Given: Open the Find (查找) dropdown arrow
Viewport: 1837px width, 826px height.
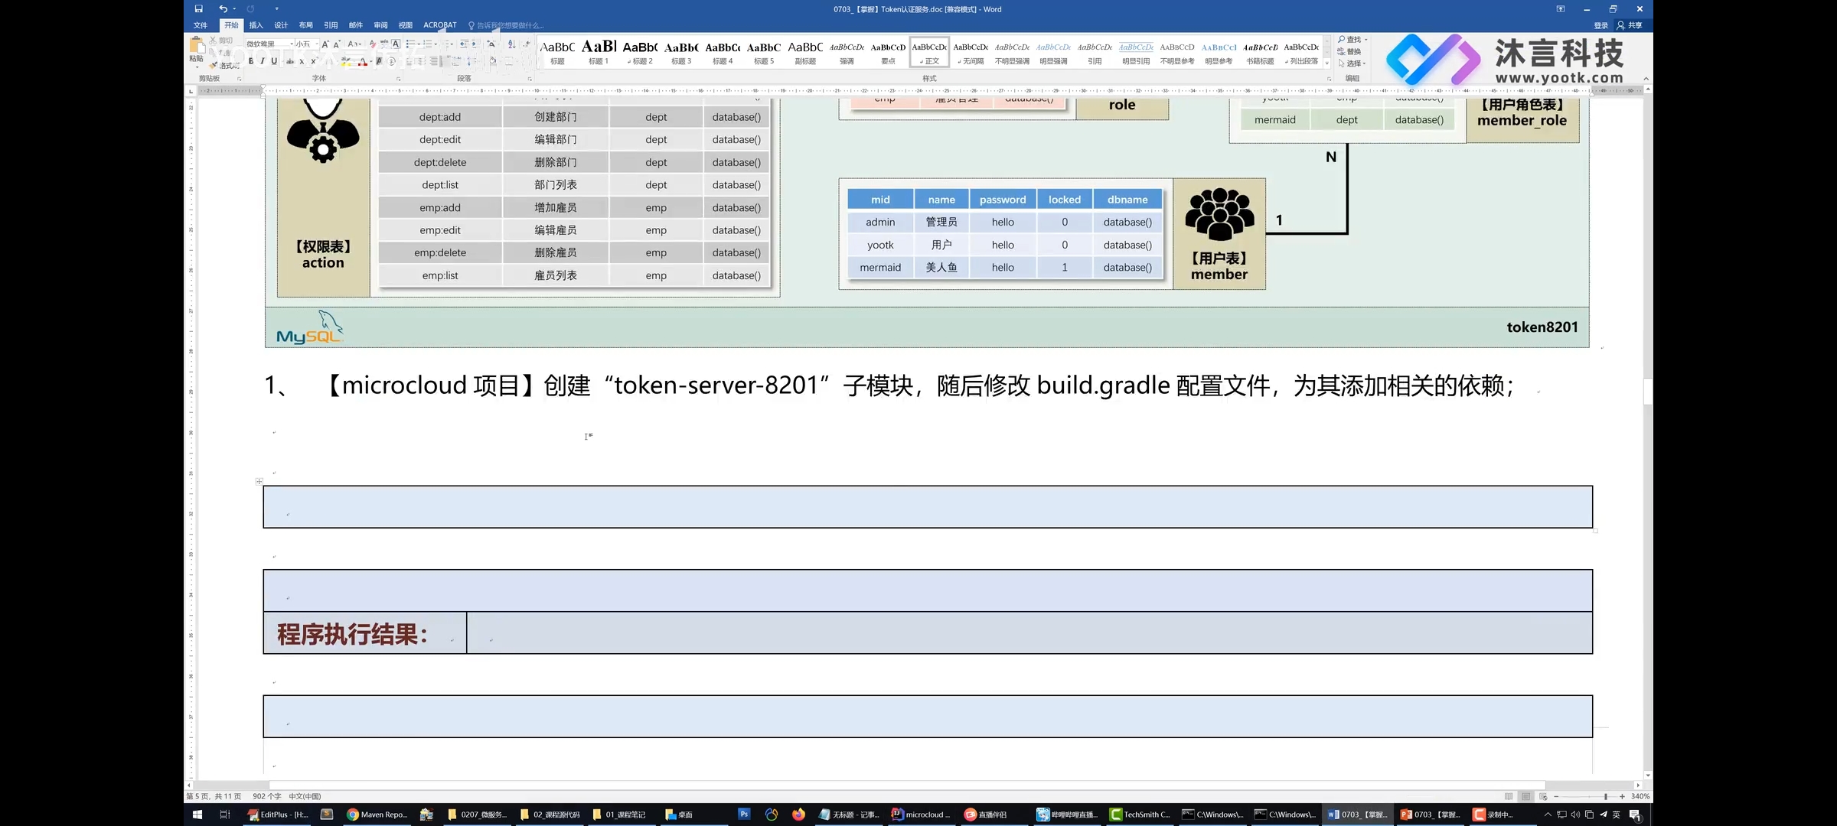Looking at the screenshot, I should click(1366, 40).
